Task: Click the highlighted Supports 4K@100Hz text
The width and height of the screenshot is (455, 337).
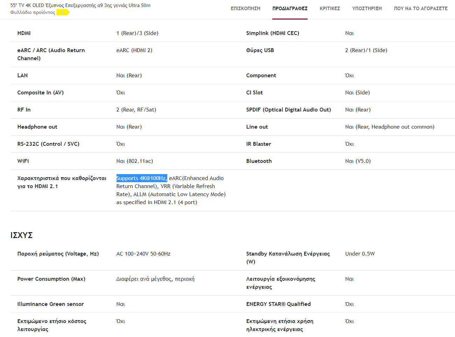Action: click(141, 178)
